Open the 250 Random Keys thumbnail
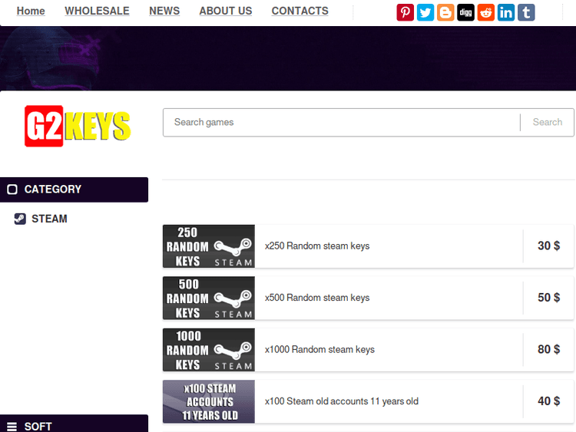Image resolution: width=576 pixels, height=432 pixels. pyautogui.click(x=208, y=246)
